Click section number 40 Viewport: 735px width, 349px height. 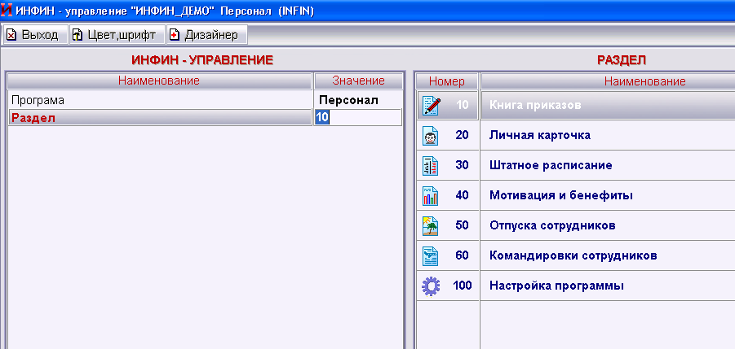(462, 194)
